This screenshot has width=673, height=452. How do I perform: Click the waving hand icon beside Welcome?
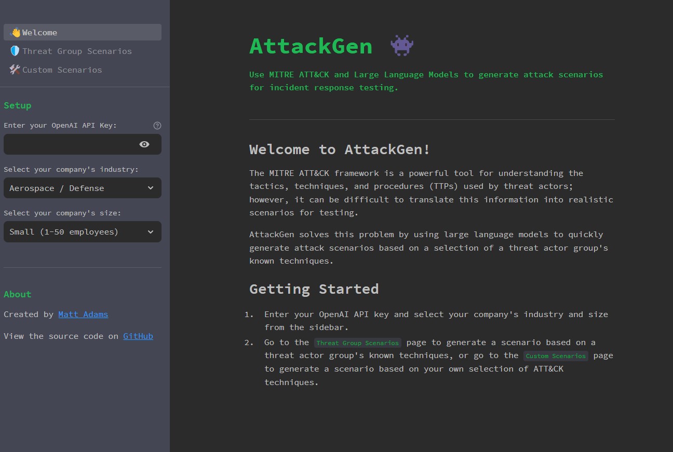[x=16, y=32]
